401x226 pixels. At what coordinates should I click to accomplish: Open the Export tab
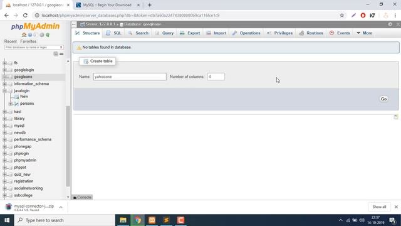click(x=190, y=33)
